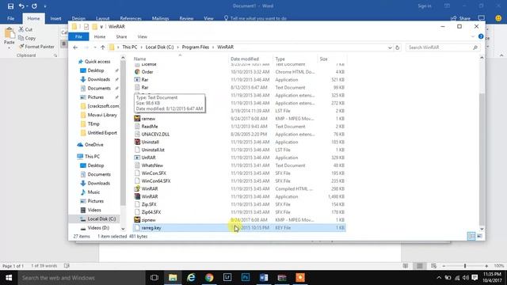
Task: Click the Undo icon in Word
Action: (x=21, y=6)
